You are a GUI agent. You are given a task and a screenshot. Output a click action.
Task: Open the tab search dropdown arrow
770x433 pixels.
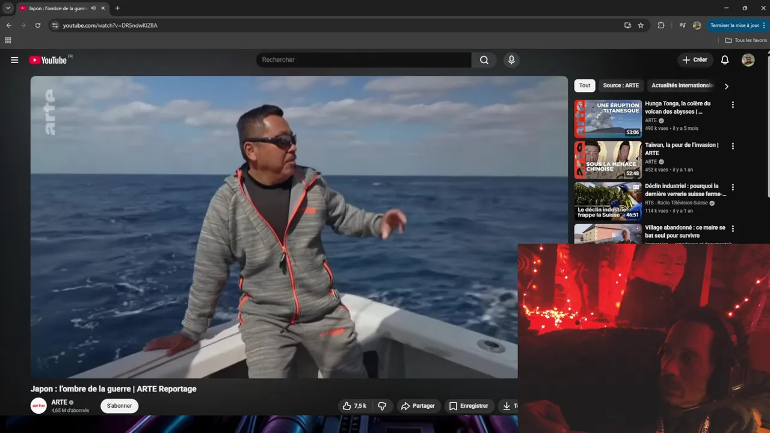(x=8, y=8)
